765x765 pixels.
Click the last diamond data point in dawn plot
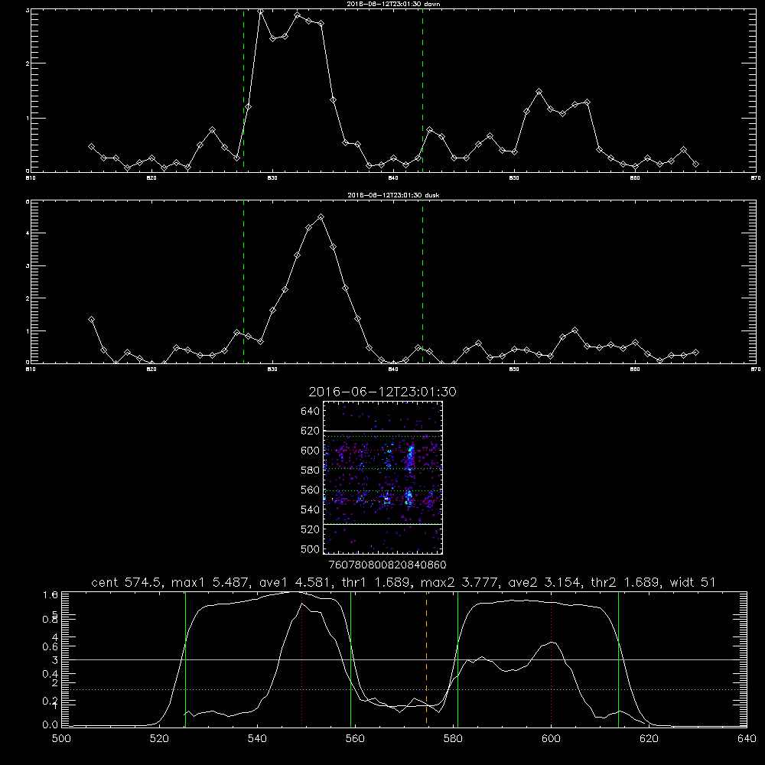click(695, 164)
